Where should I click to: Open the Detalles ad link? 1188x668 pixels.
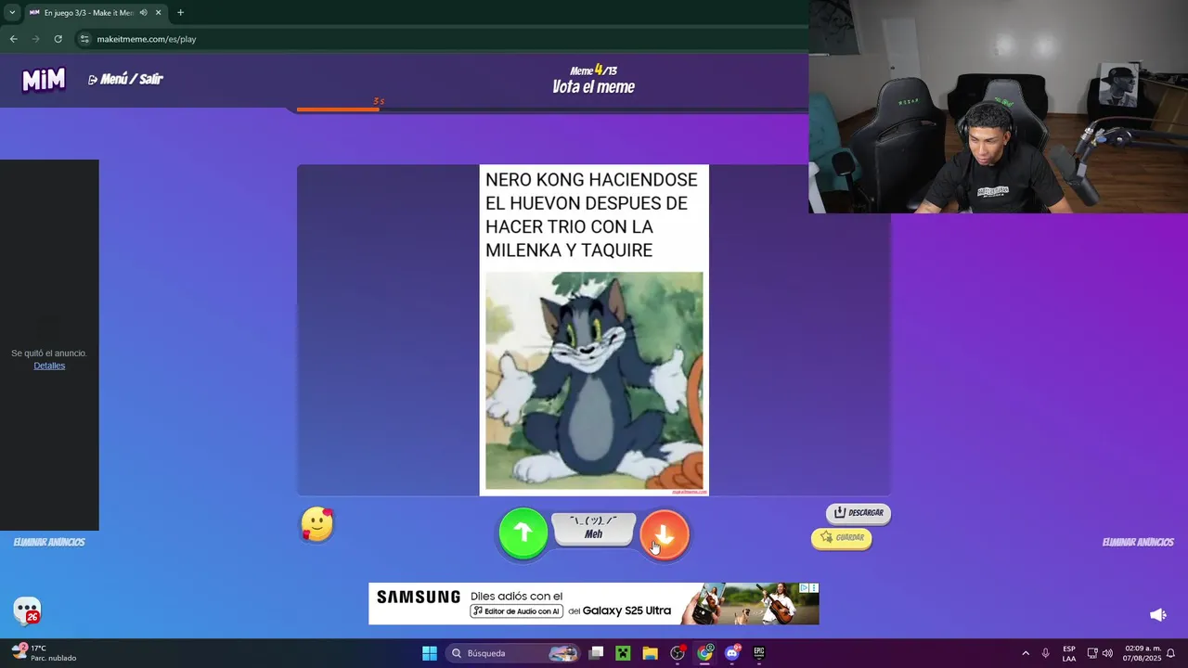[x=49, y=366]
